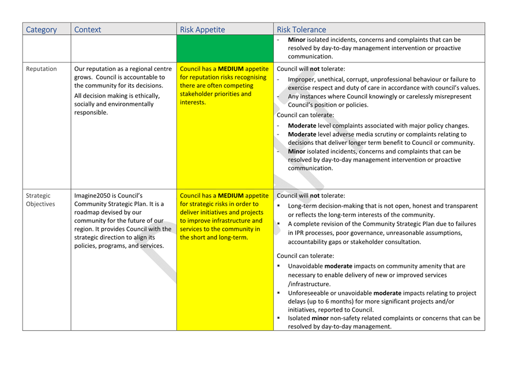Click 'Council can tolerate:' in Reputation row
Image resolution: width=523 pixels, height=370 pixels.
tap(305, 115)
